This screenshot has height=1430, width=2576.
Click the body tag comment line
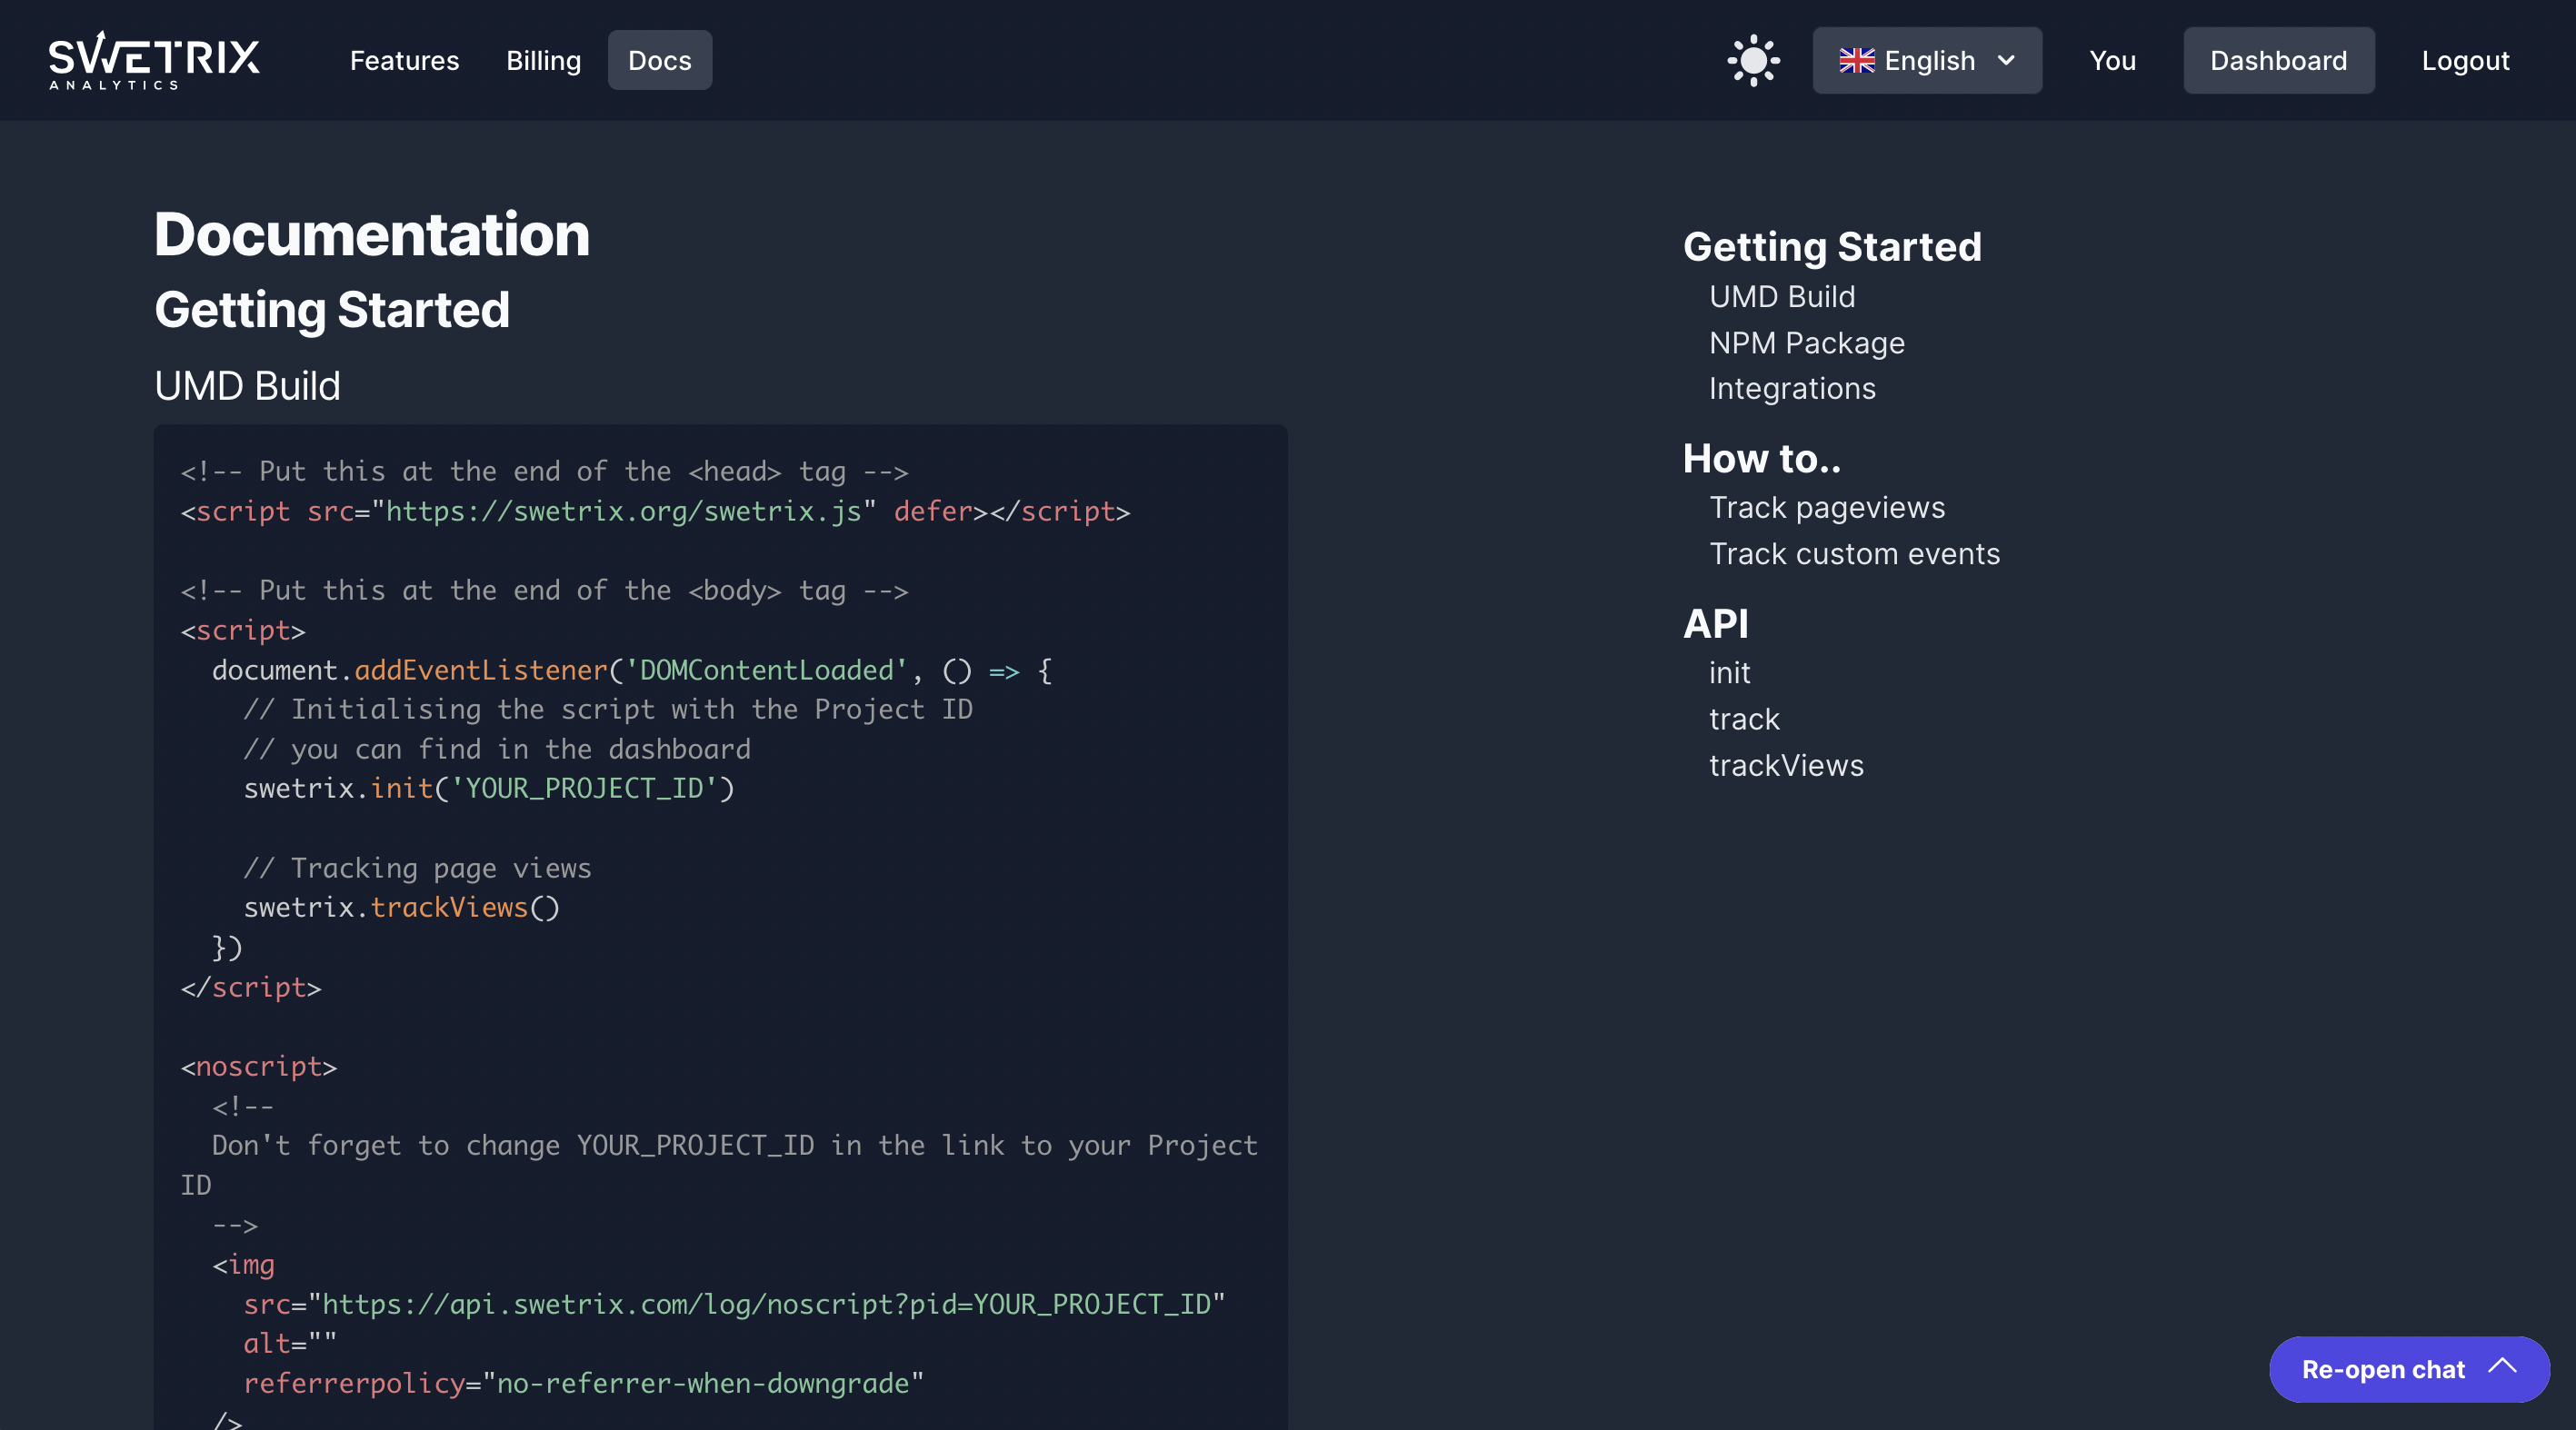[544, 591]
